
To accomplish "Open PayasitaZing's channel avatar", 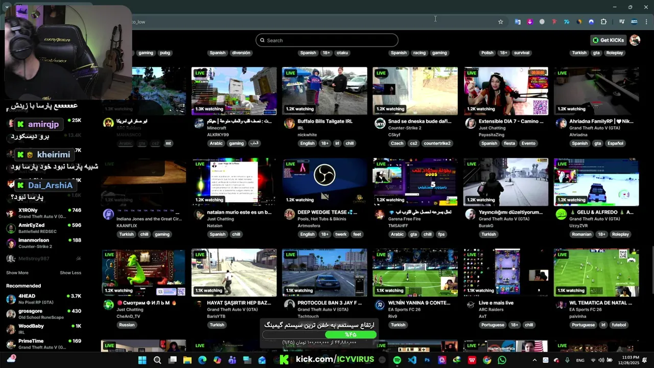I will pyautogui.click(x=470, y=123).
